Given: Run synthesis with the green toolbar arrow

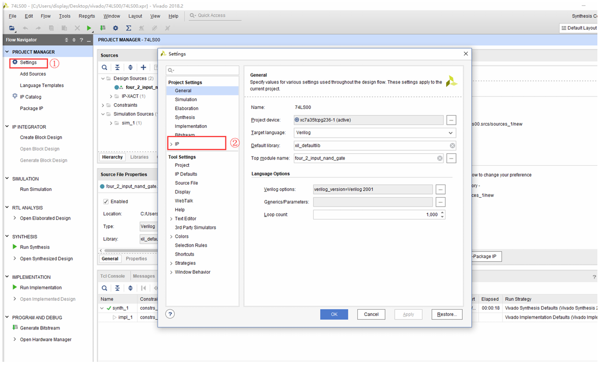Looking at the screenshot, I should (x=89, y=28).
